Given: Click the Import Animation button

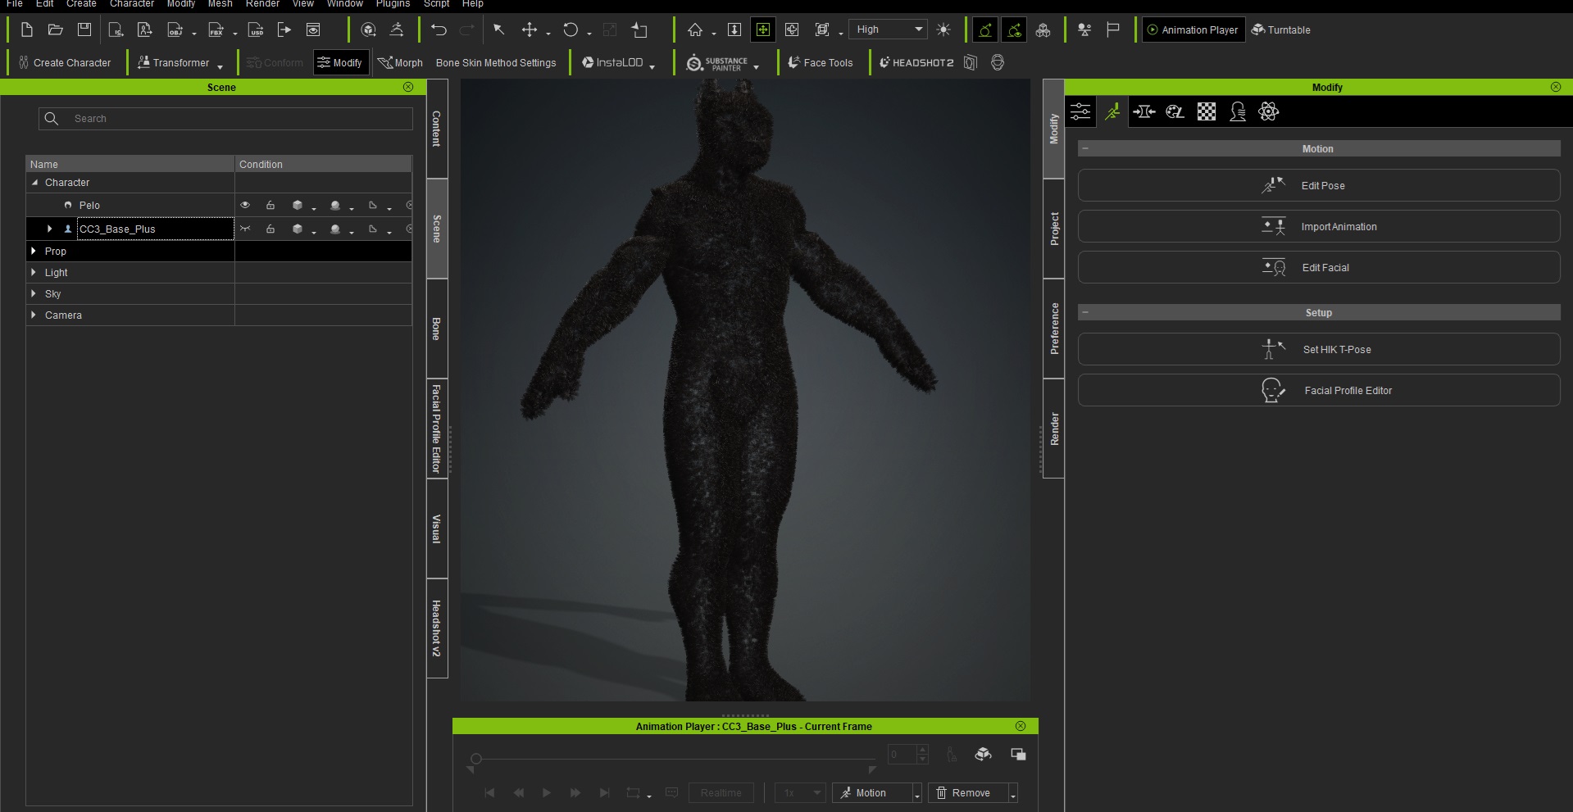Looking at the screenshot, I should tap(1319, 226).
